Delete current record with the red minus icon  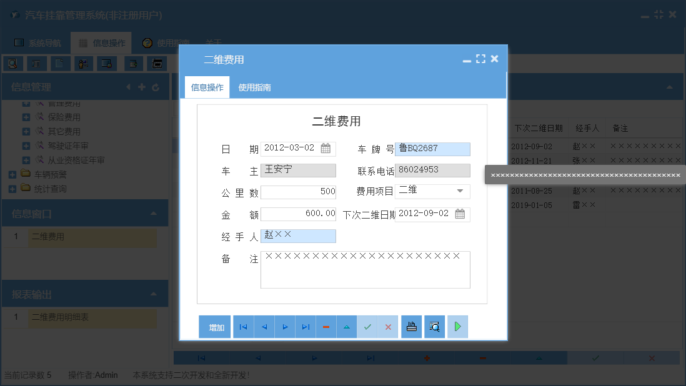coord(326,327)
